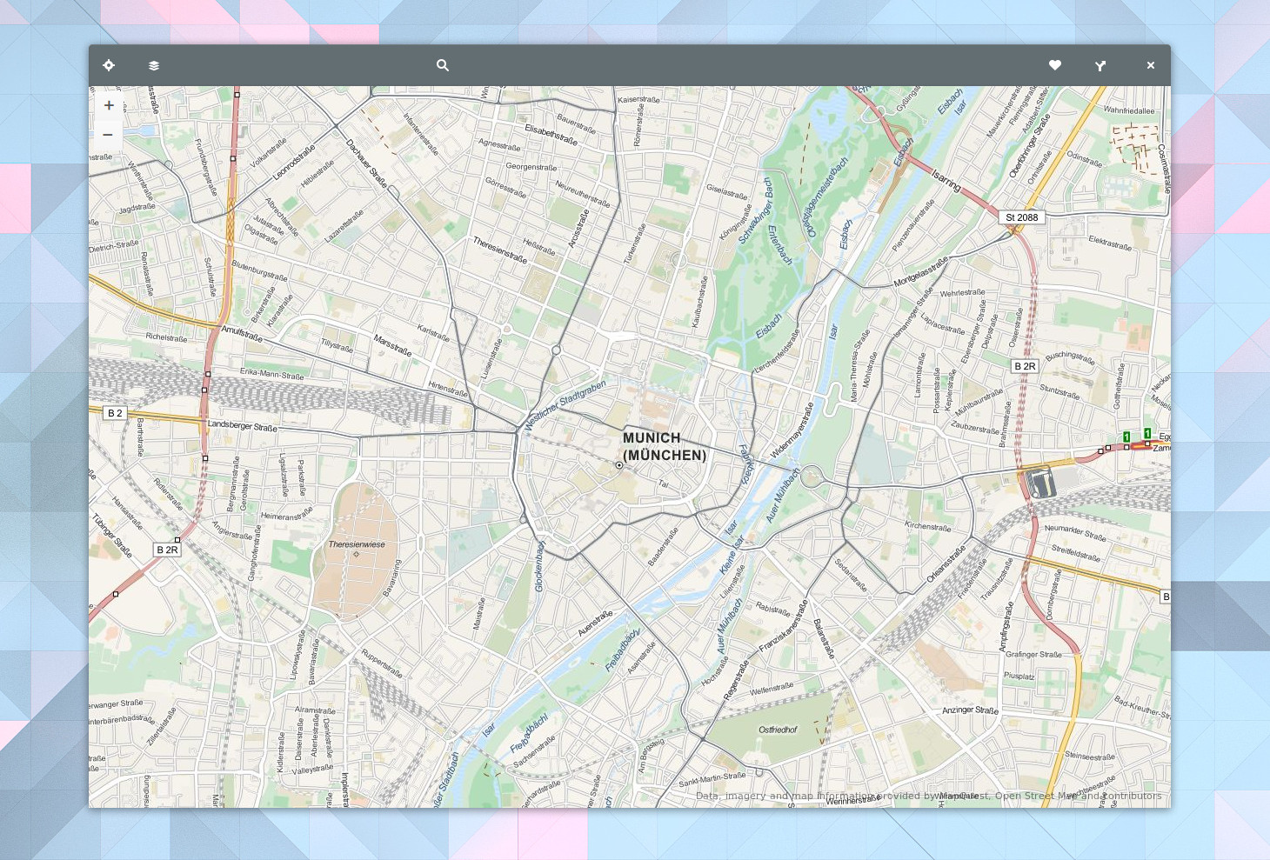The height and width of the screenshot is (860, 1270).
Task: Click the Auenstraße label
Action: (595, 623)
